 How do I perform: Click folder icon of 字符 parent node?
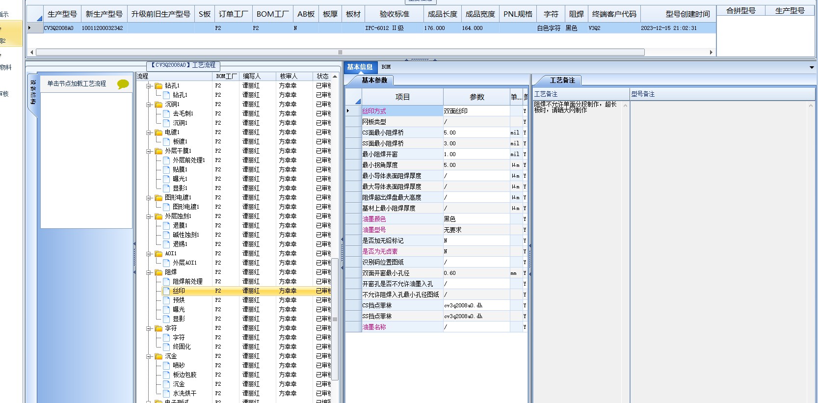click(x=158, y=328)
